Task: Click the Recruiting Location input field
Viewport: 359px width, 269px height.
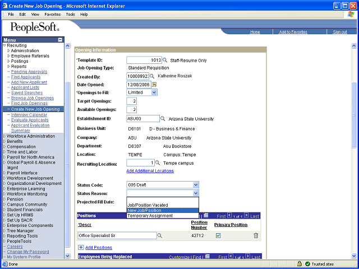Action: tap(140, 163)
